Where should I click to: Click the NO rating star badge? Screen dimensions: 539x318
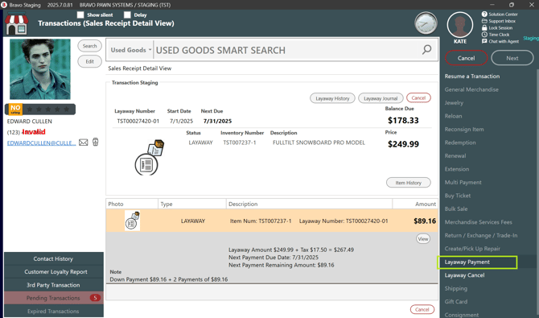(x=15, y=109)
